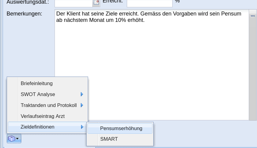
Task: Select Traktanden und Protokoll menu entry
Action: 48,105
